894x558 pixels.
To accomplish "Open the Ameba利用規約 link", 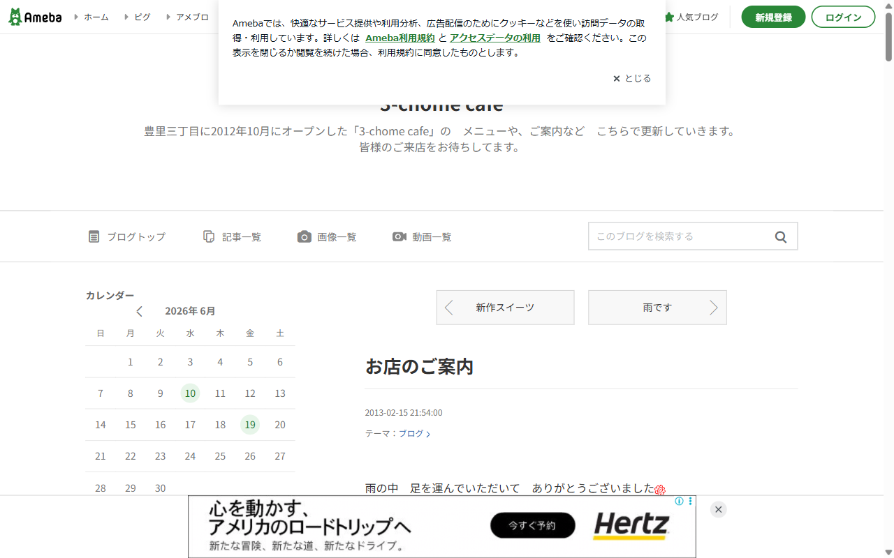I will click(400, 38).
